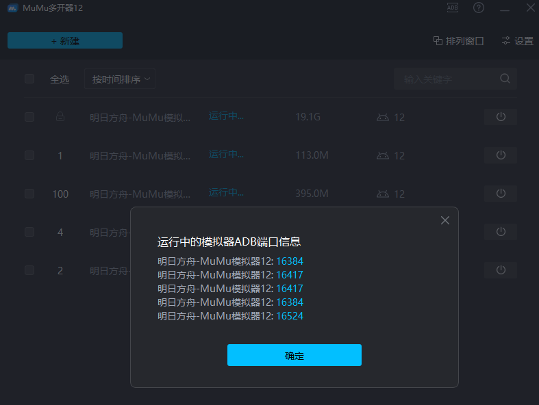Click 运行中 status of emulator 100

coord(226,193)
